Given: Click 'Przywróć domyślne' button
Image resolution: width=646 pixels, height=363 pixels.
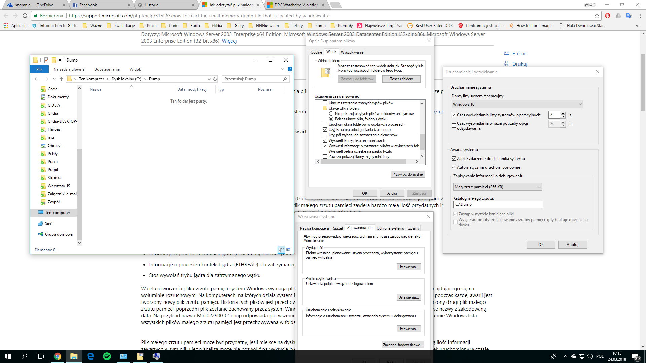Looking at the screenshot, I should pyautogui.click(x=407, y=174).
